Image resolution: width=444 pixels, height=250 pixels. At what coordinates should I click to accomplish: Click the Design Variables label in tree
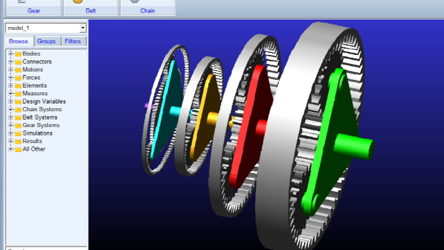point(44,101)
